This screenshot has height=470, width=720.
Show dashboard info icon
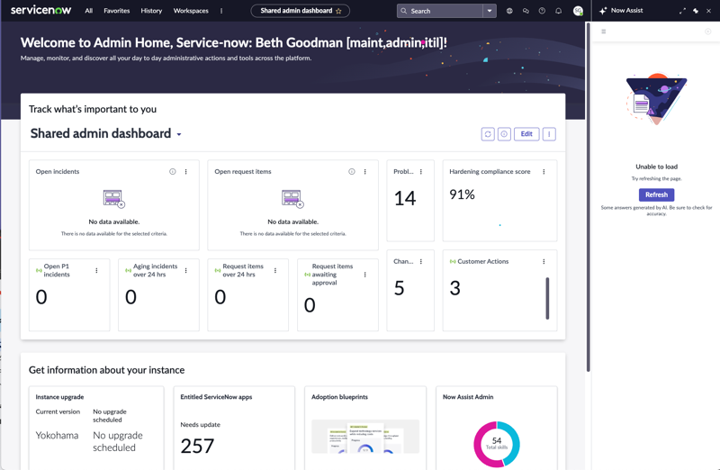pos(504,134)
